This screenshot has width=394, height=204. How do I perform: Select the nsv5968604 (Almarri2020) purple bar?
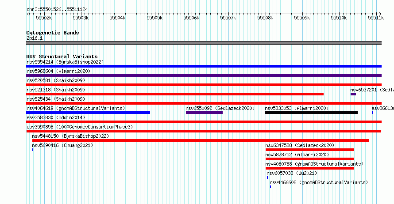tap(204, 76)
